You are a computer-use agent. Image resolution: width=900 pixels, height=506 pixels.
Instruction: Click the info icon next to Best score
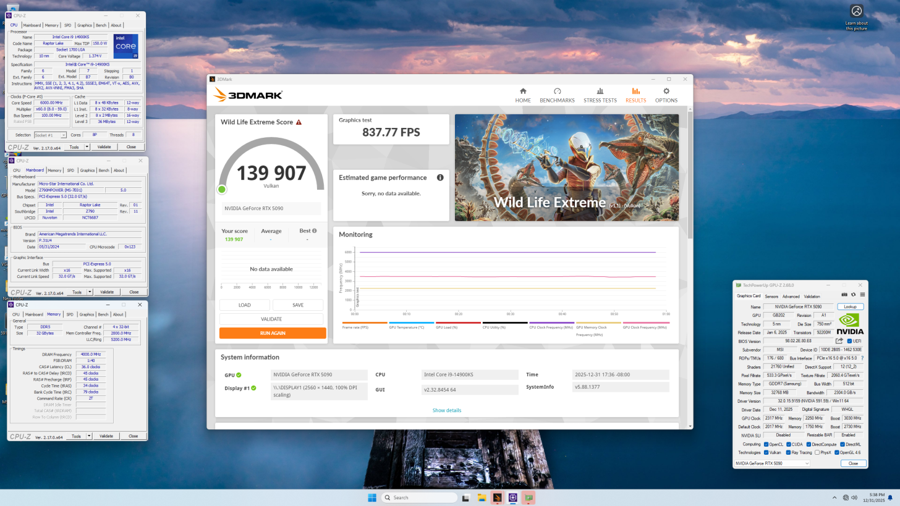click(x=314, y=231)
